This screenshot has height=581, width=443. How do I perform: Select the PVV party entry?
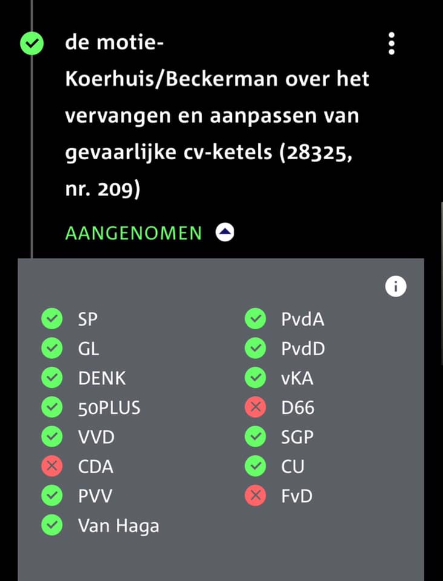(95, 496)
